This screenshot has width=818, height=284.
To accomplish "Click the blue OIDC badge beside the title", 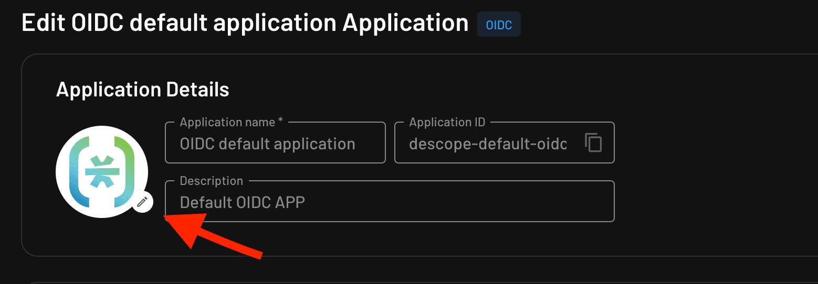I will click(x=499, y=25).
